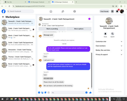Open Alexis conversation in the list

18,36
